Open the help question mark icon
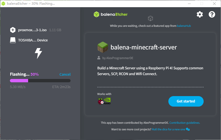This screenshot has width=221, height=140. pyautogui.click(x=212, y=14)
